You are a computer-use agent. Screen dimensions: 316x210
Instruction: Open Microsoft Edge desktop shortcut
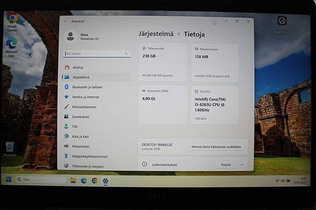click(12, 47)
